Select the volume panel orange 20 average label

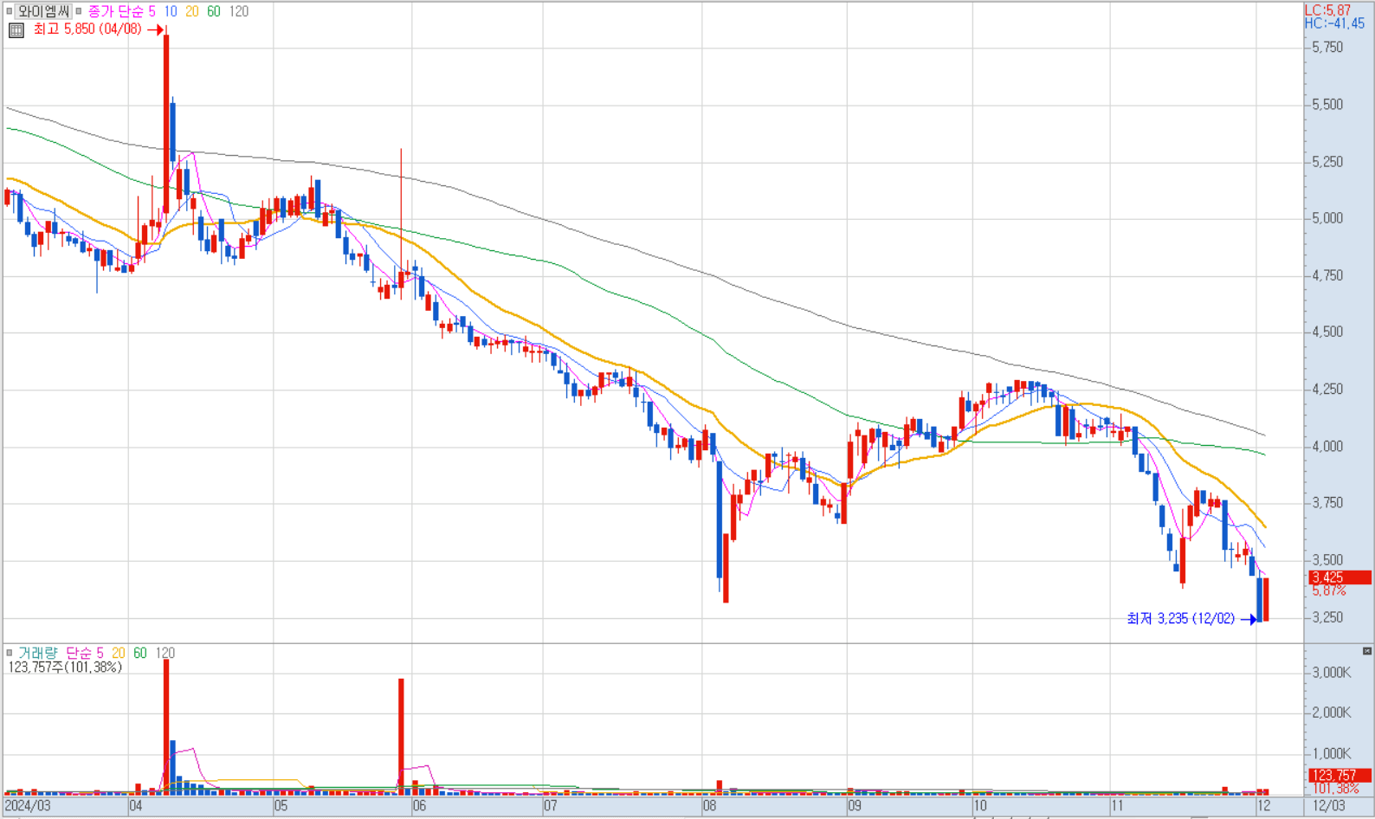[118, 653]
